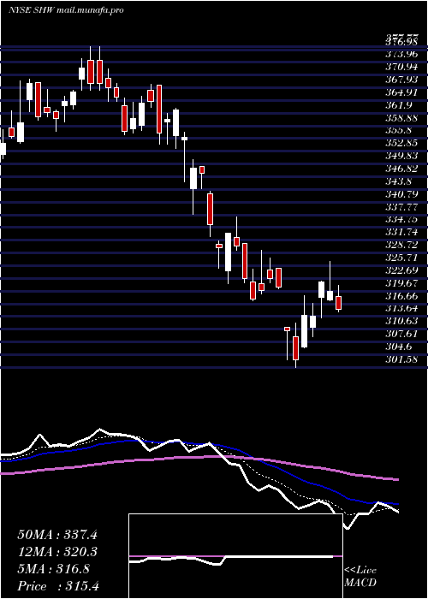The height and width of the screenshot is (599, 428).
Task: Click the 343.8 price axis label
Action: tap(399, 181)
